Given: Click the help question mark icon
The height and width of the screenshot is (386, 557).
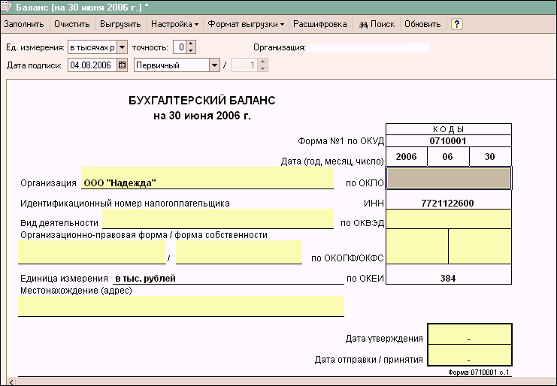Looking at the screenshot, I should tap(456, 24).
